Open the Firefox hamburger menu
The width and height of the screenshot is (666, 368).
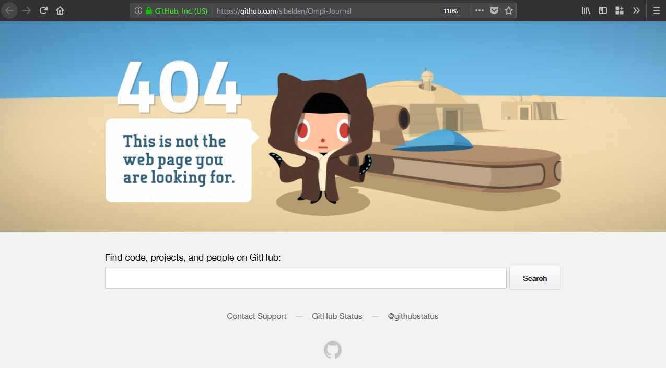(657, 10)
